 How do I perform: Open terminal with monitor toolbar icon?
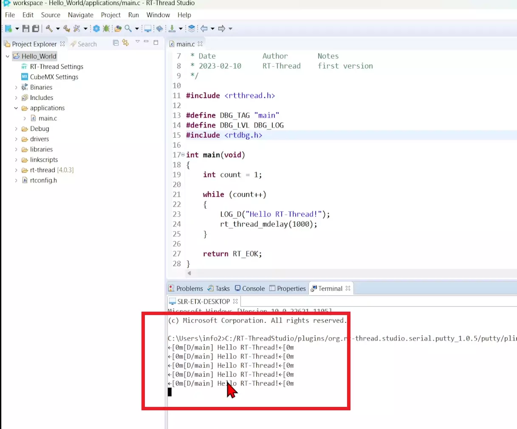coord(147,28)
